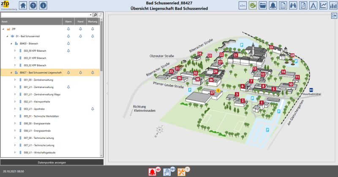
Task: Open the line trend chart icon
Action: (x=323, y=6)
